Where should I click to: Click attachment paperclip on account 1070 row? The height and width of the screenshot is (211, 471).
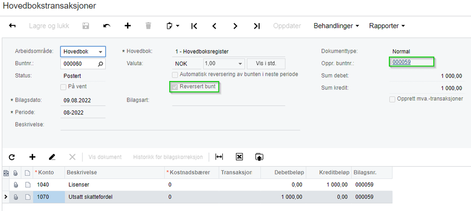16,197
